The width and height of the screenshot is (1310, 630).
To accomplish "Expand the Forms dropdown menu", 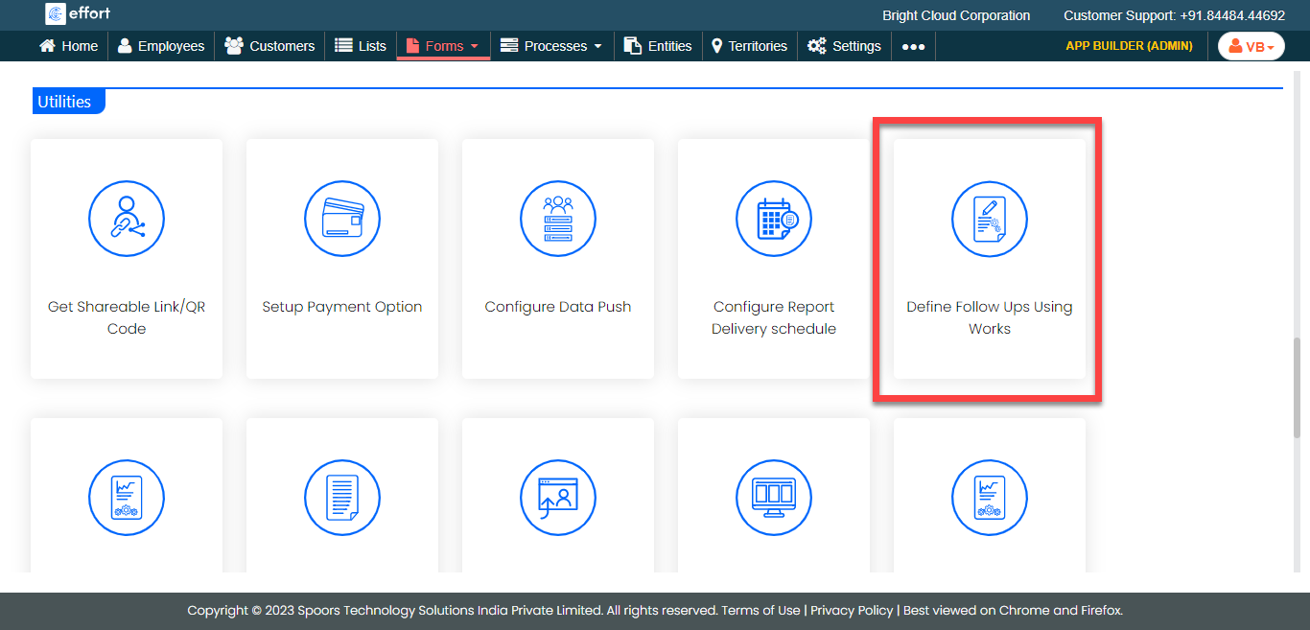I will tap(443, 46).
